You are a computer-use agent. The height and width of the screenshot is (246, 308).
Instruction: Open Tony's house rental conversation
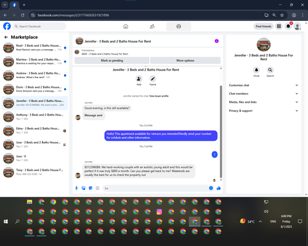click(35, 172)
